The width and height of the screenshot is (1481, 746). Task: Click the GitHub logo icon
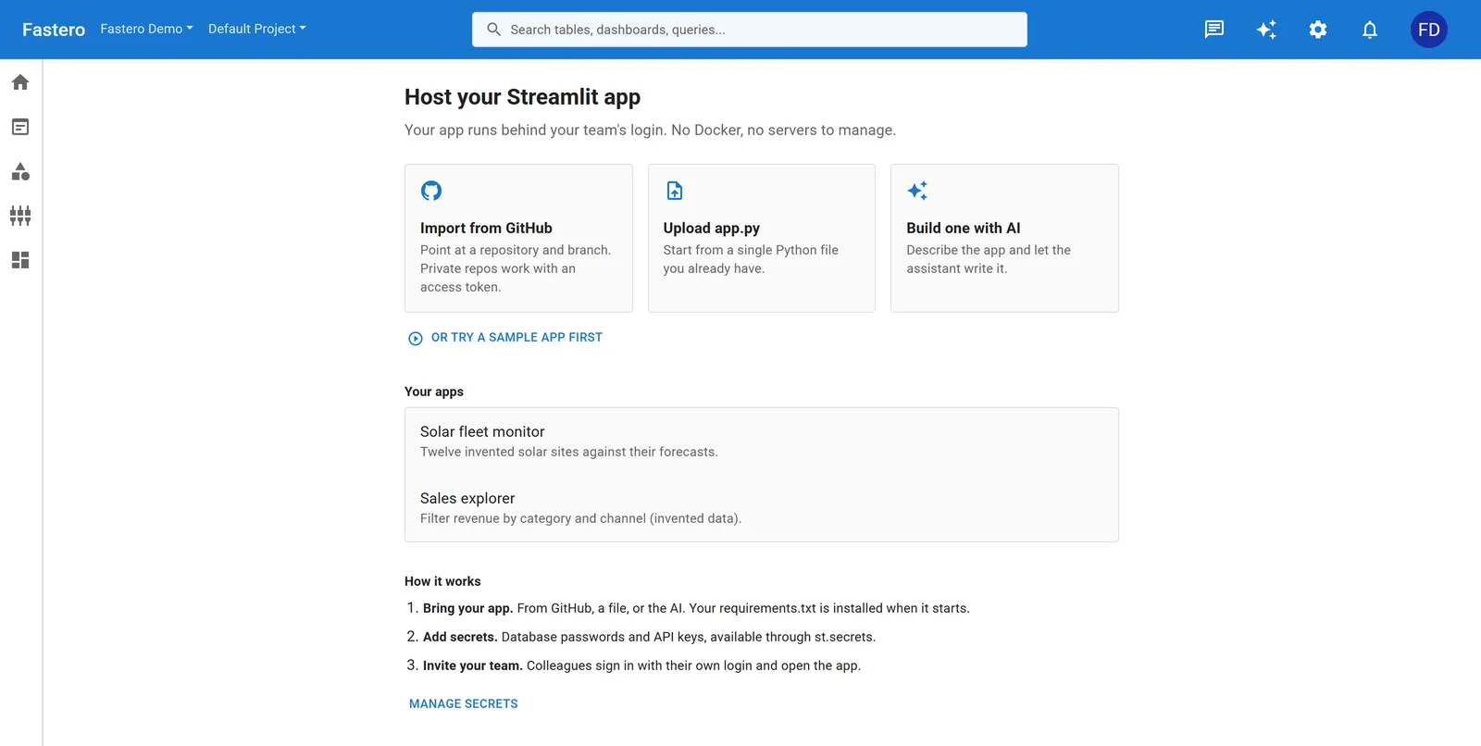tap(431, 191)
